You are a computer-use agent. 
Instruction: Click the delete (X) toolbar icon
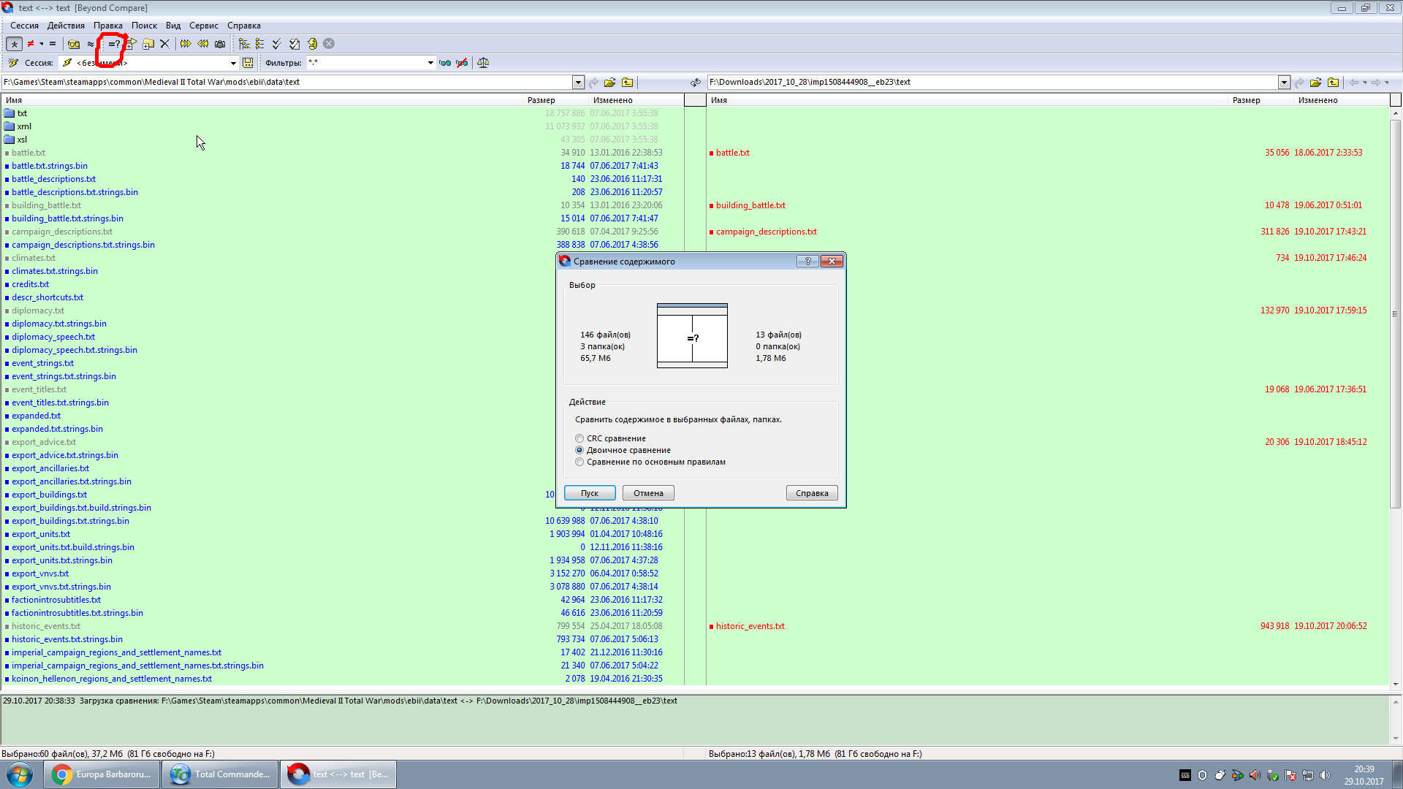pyautogui.click(x=165, y=44)
